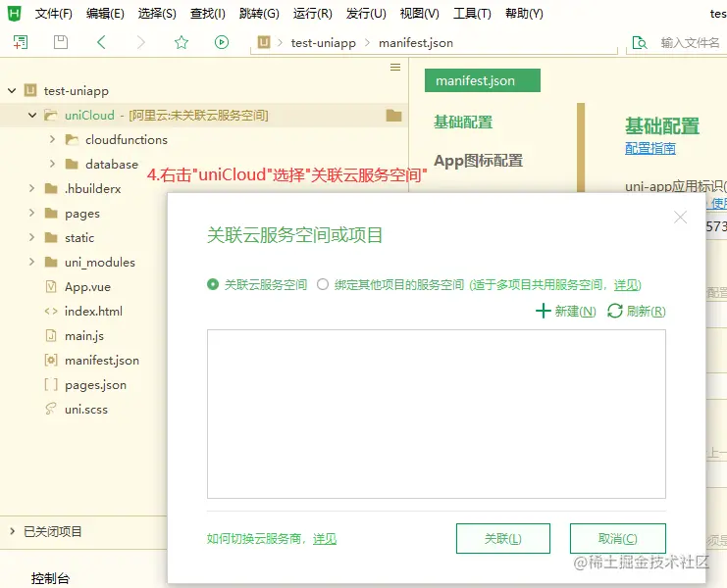Click the bookmark star toolbar icon
The height and width of the screenshot is (588, 727).
(x=182, y=42)
